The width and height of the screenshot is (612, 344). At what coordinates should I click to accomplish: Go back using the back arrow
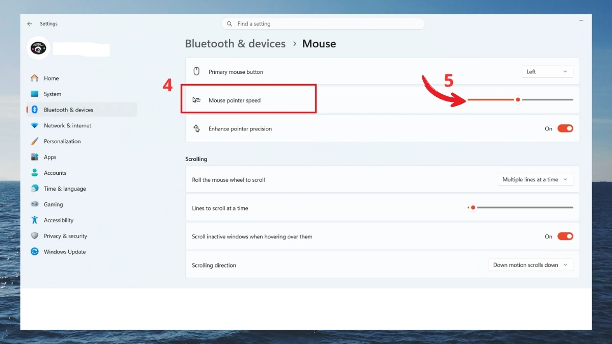point(30,24)
